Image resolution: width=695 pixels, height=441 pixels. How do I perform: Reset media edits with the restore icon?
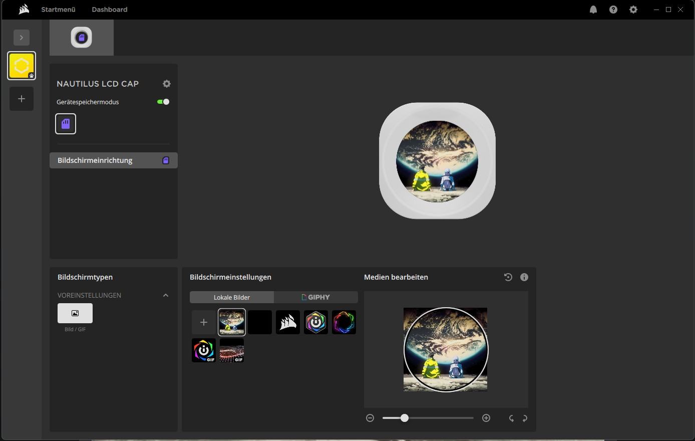[x=508, y=277]
